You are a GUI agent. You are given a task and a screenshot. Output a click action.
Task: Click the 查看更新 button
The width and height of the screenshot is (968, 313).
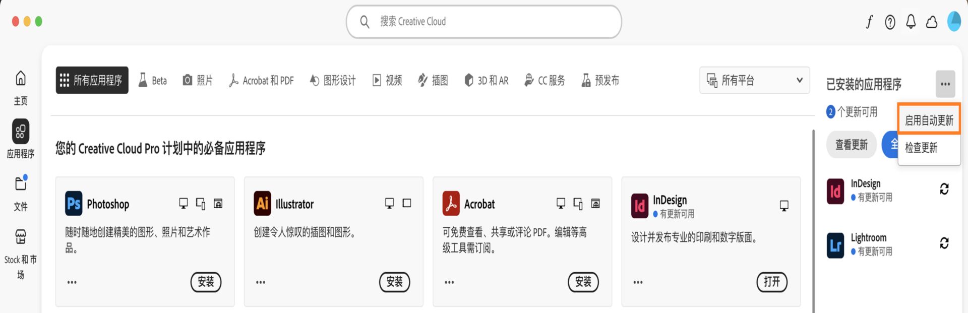(852, 145)
